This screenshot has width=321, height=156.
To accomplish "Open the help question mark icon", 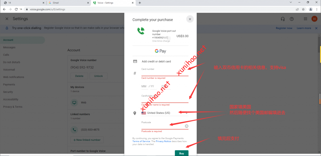I will [x=292, y=19].
